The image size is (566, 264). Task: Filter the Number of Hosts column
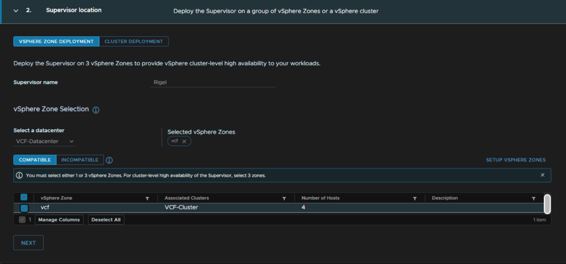(415, 198)
